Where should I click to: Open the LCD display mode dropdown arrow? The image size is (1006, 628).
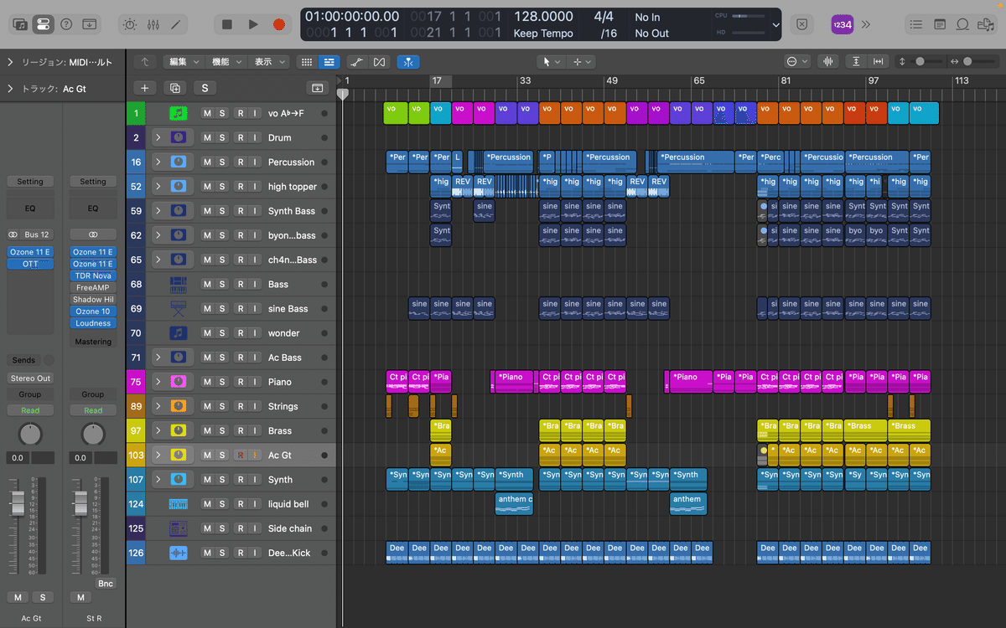click(x=775, y=25)
